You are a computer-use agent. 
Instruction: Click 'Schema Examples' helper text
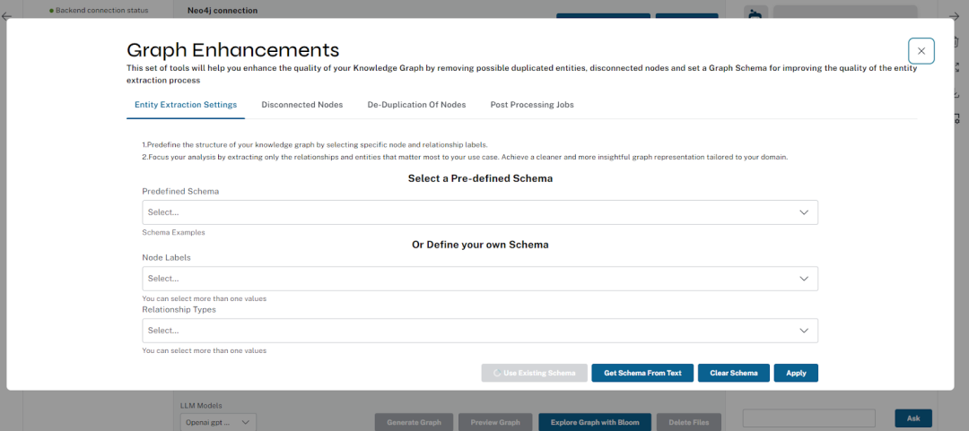(174, 233)
